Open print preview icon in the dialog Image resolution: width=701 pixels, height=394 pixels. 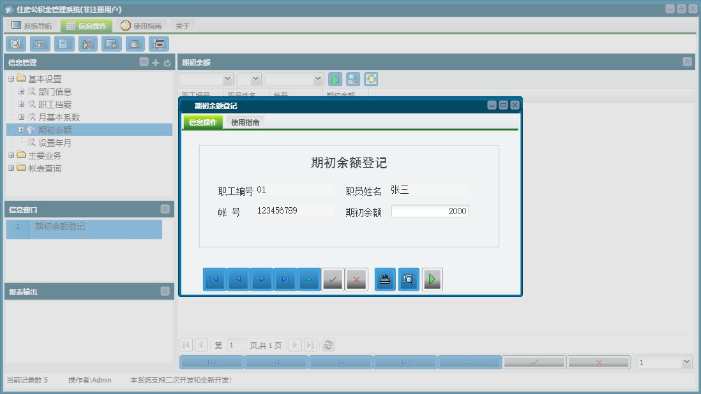pos(409,279)
